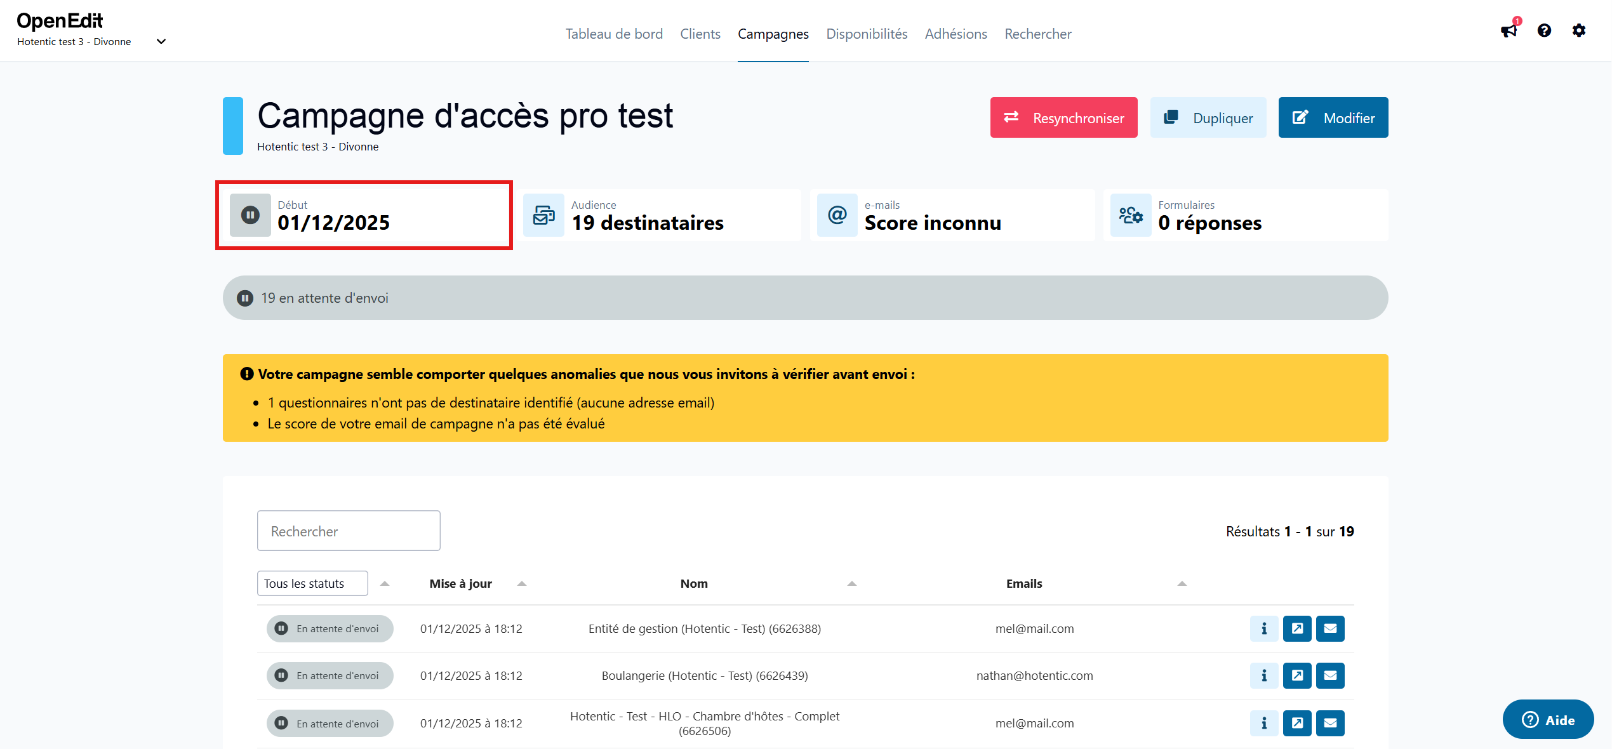Screen dimensions: 1612x749
Task: Expand the Hotentic test 3 - Divonne selector
Action: tap(161, 41)
